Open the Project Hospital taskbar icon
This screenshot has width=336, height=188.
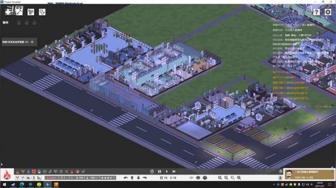coord(48,184)
